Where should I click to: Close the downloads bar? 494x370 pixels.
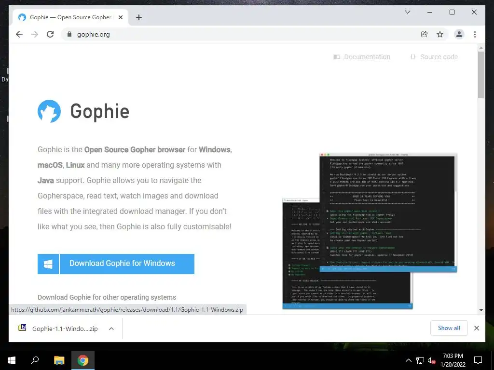click(x=476, y=328)
